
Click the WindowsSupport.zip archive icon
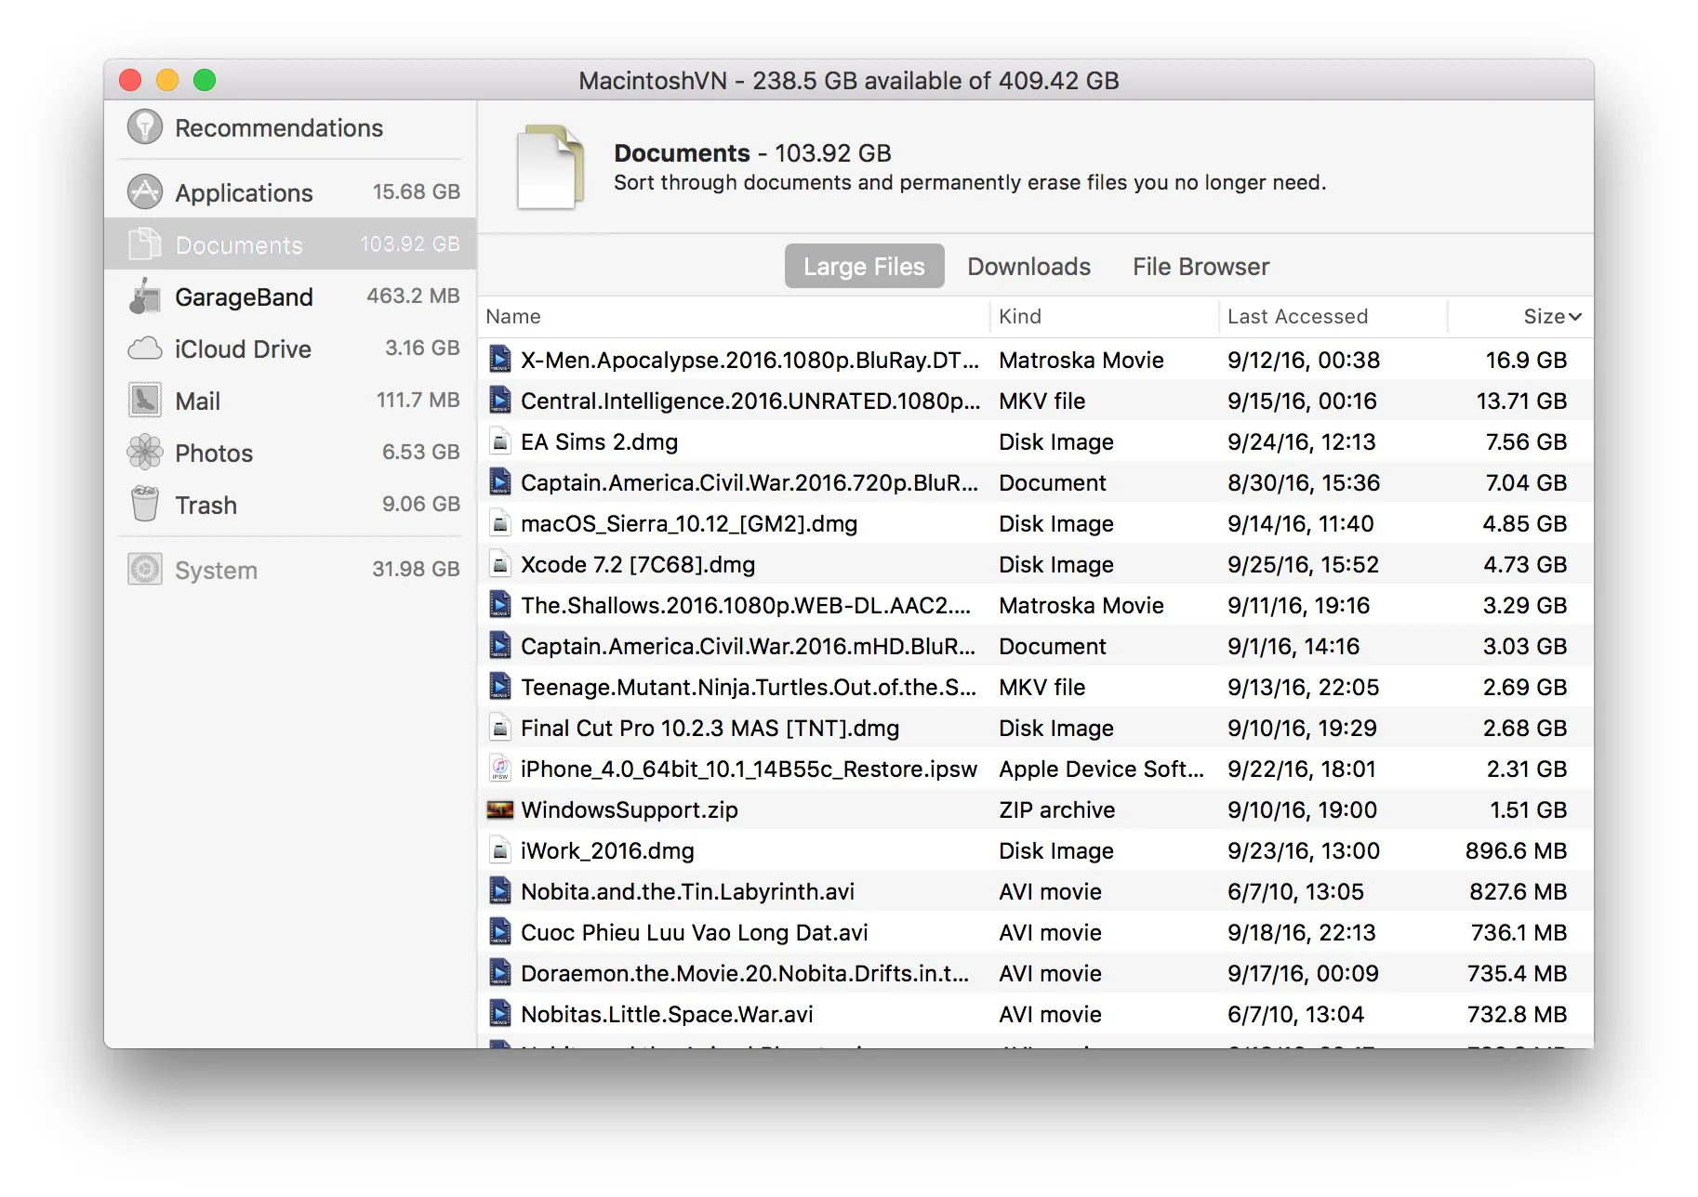[x=500, y=809]
